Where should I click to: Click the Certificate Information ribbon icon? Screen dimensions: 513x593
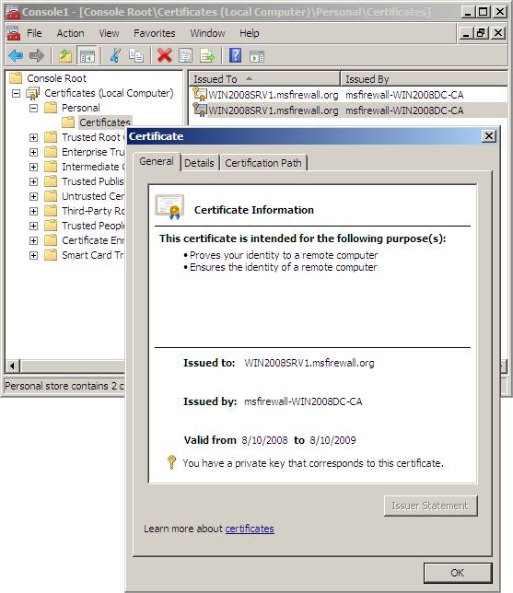pyautogui.click(x=169, y=207)
